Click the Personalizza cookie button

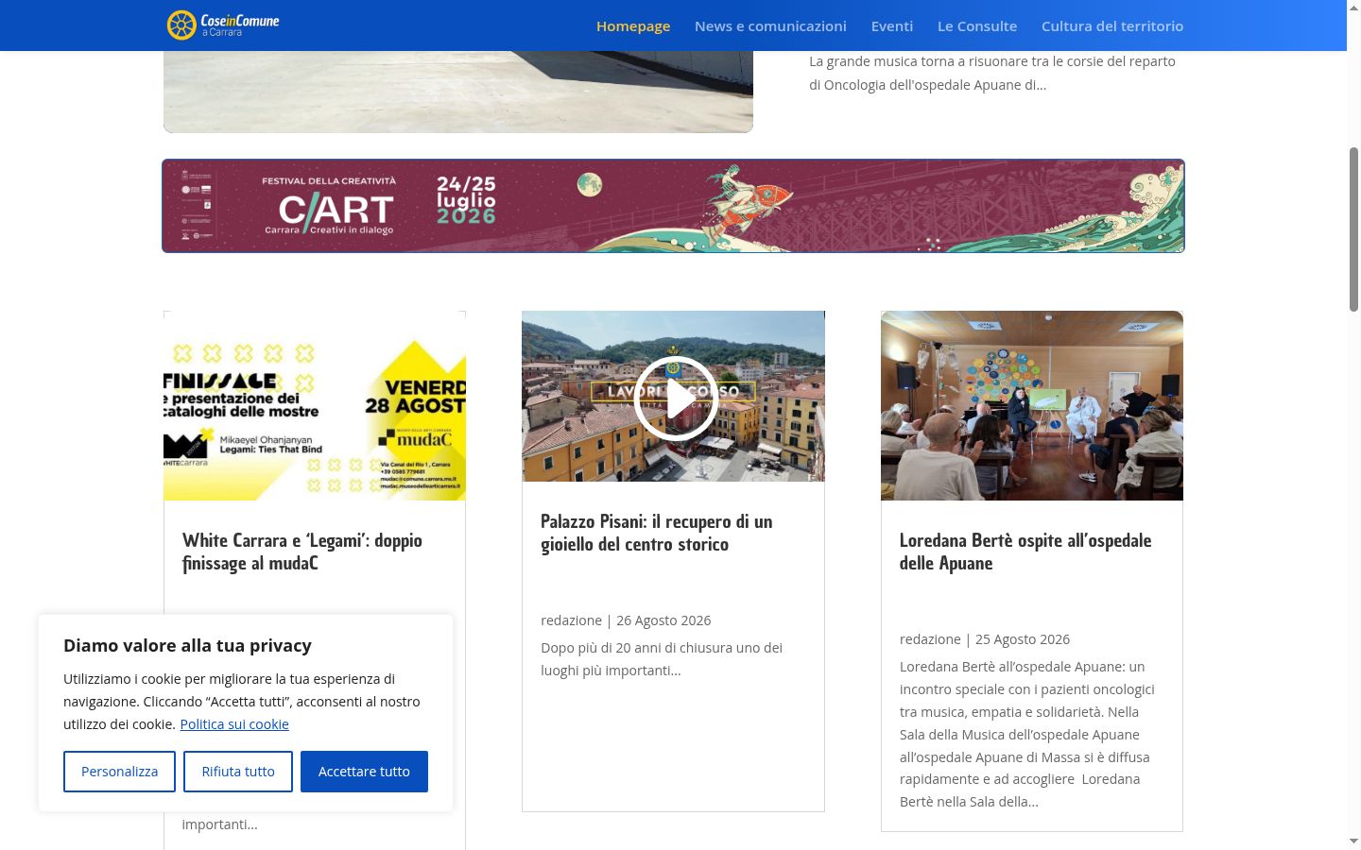point(119,772)
